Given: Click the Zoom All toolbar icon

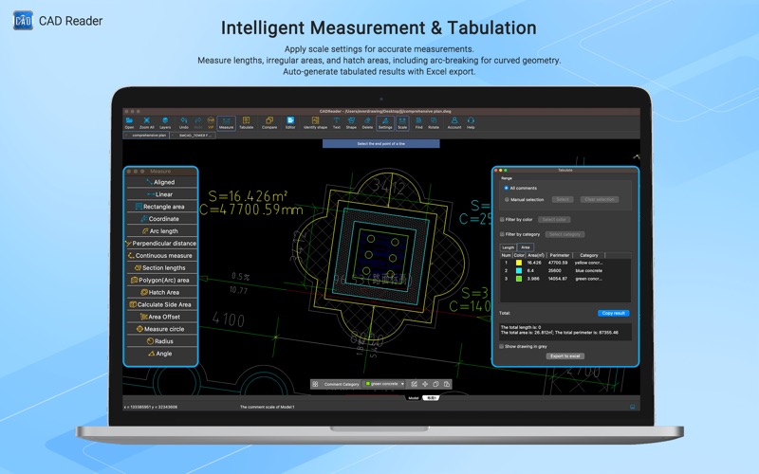Looking at the screenshot, I should [147, 123].
